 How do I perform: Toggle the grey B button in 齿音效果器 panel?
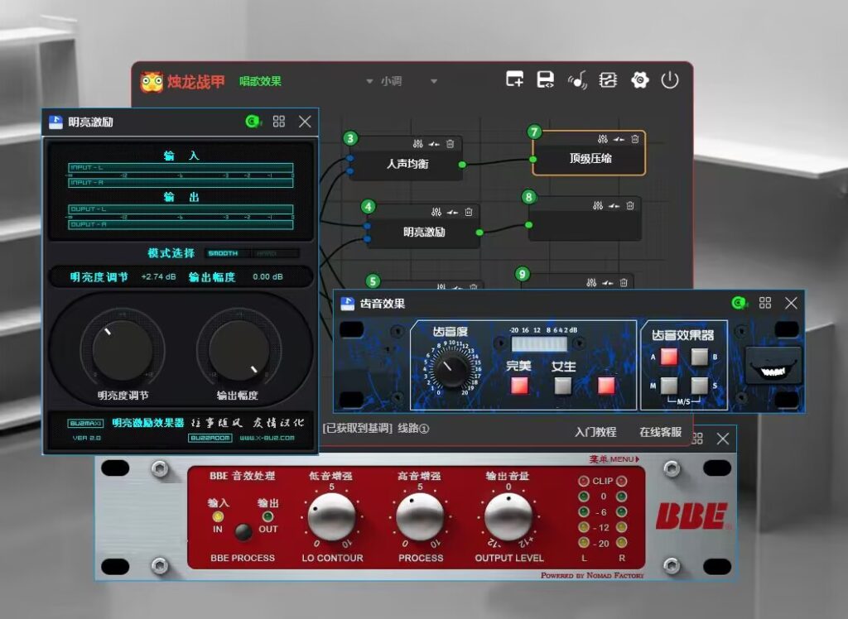point(699,357)
